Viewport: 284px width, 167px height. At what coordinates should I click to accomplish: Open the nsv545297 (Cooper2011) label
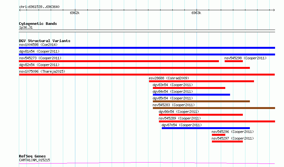[233, 138]
